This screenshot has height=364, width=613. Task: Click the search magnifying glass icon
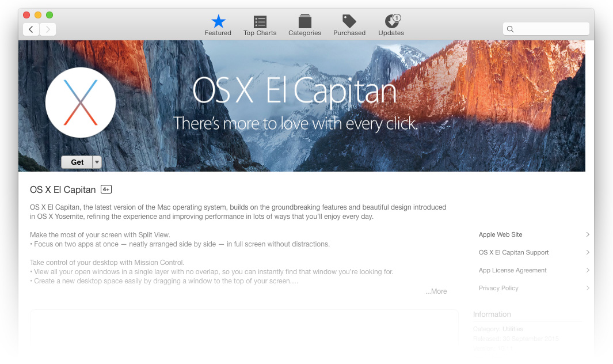coord(510,29)
